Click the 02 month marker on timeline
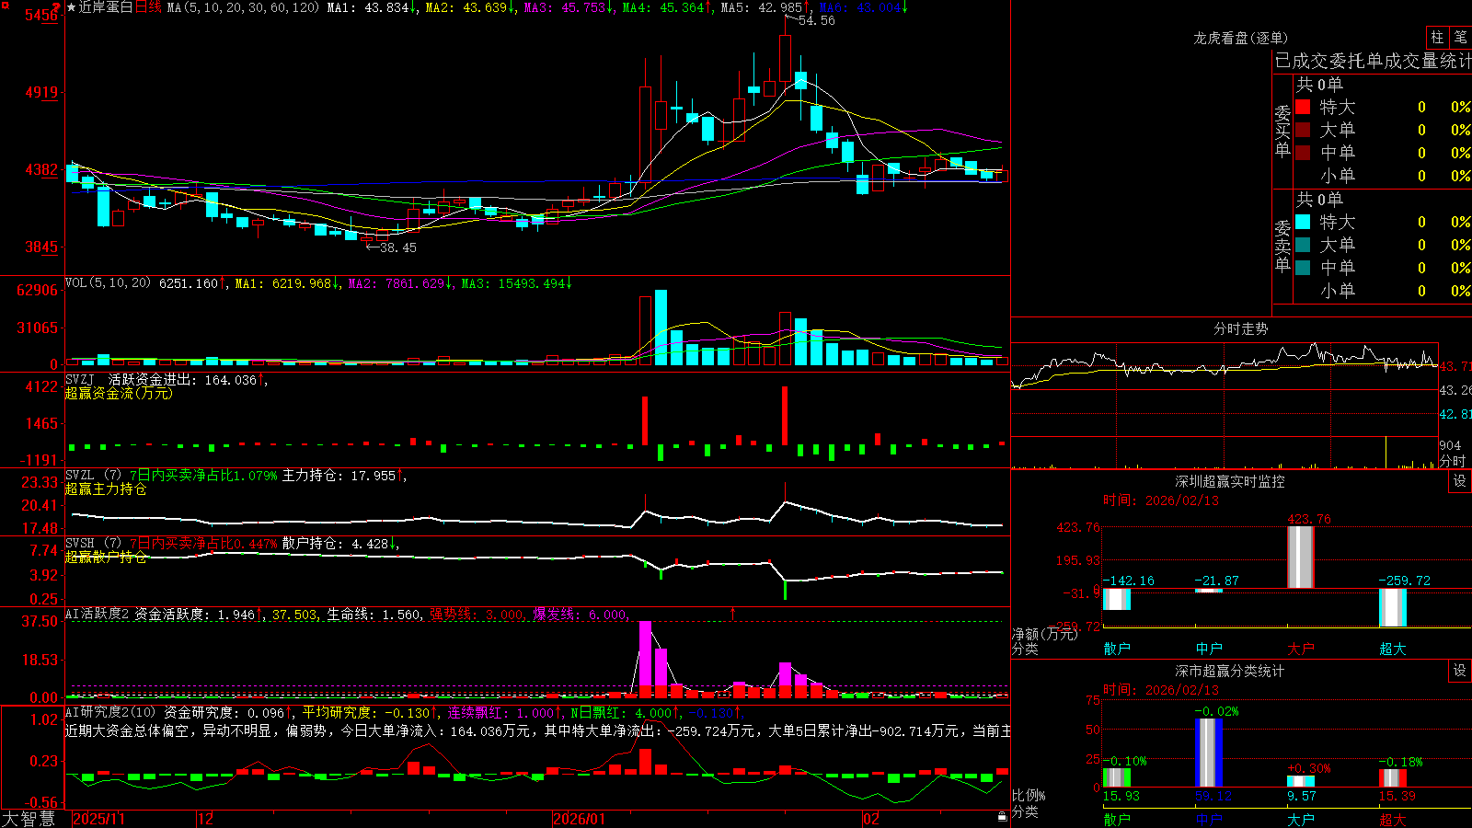 tap(870, 819)
